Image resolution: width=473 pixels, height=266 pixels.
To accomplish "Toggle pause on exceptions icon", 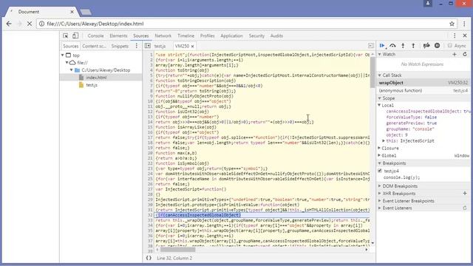I will point(437,46).
